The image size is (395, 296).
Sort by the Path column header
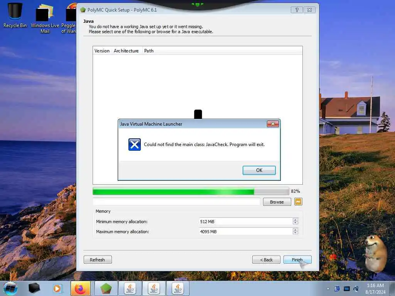point(149,50)
